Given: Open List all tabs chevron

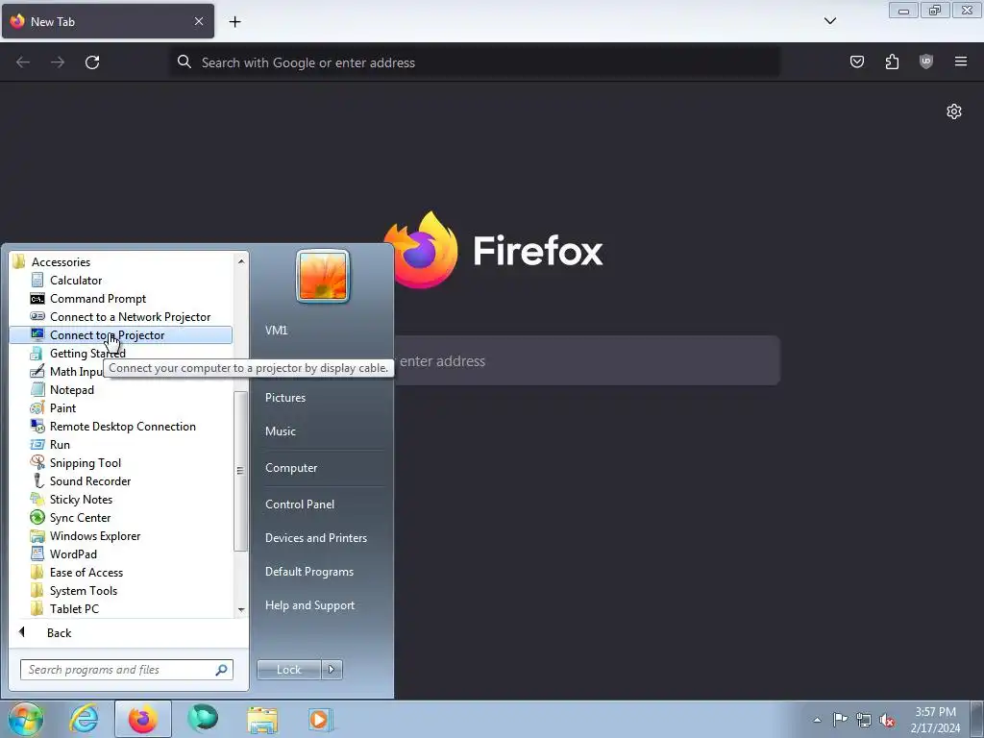Looking at the screenshot, I should point(829,21).
